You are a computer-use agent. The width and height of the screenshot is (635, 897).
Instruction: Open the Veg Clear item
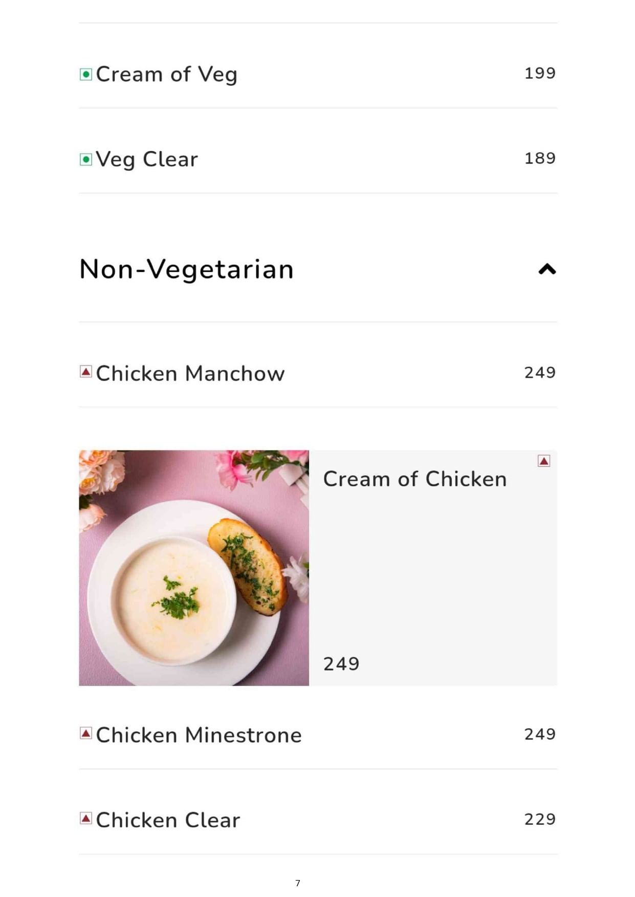pos(147,160)
